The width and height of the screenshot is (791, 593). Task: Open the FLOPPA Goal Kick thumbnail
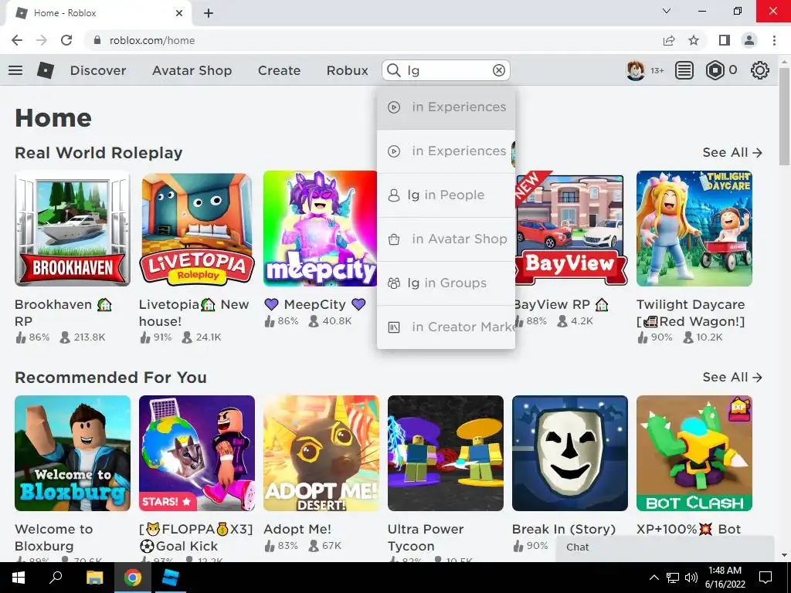197,453
